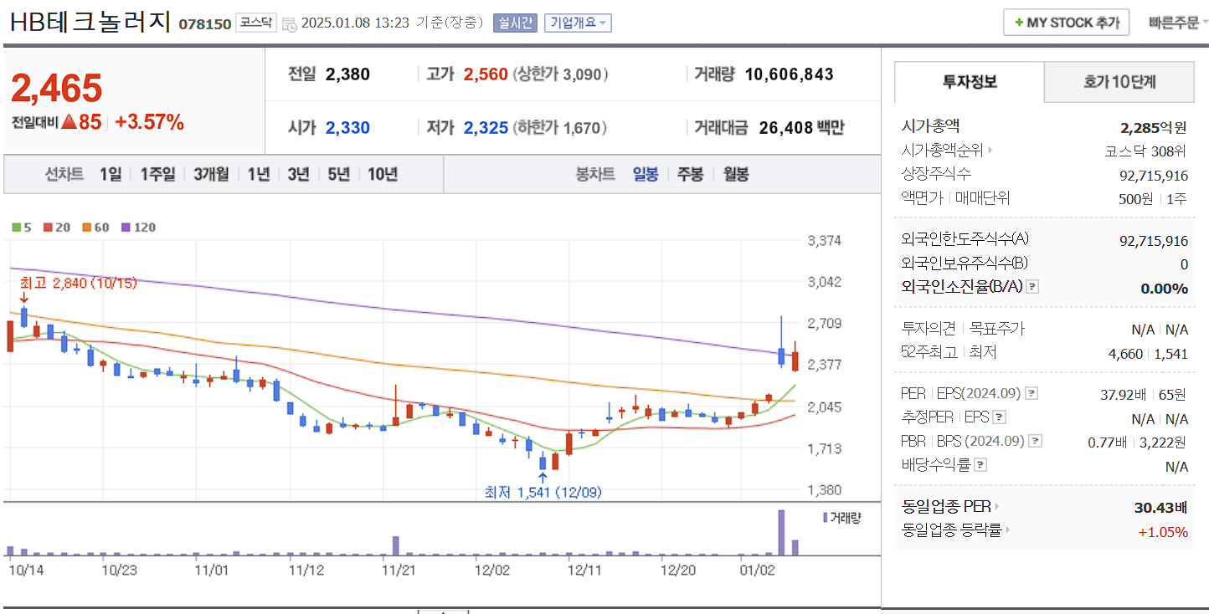This screenshot has height=614, width=1209.
Task: Open the 배당수익률 help tooltip
Action: tap(980, 464)
